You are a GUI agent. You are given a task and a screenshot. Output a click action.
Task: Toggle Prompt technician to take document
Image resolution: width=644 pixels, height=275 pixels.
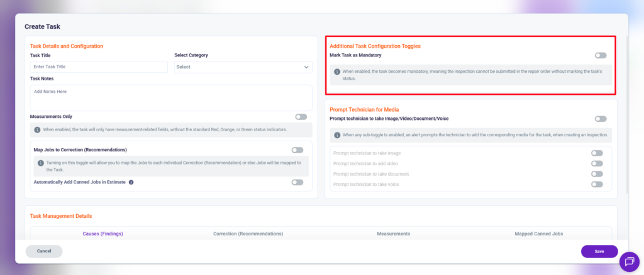point(597,174)
